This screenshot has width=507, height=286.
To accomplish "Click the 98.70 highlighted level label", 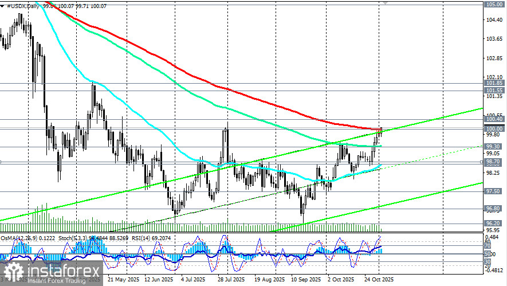I will pos(494,161).
